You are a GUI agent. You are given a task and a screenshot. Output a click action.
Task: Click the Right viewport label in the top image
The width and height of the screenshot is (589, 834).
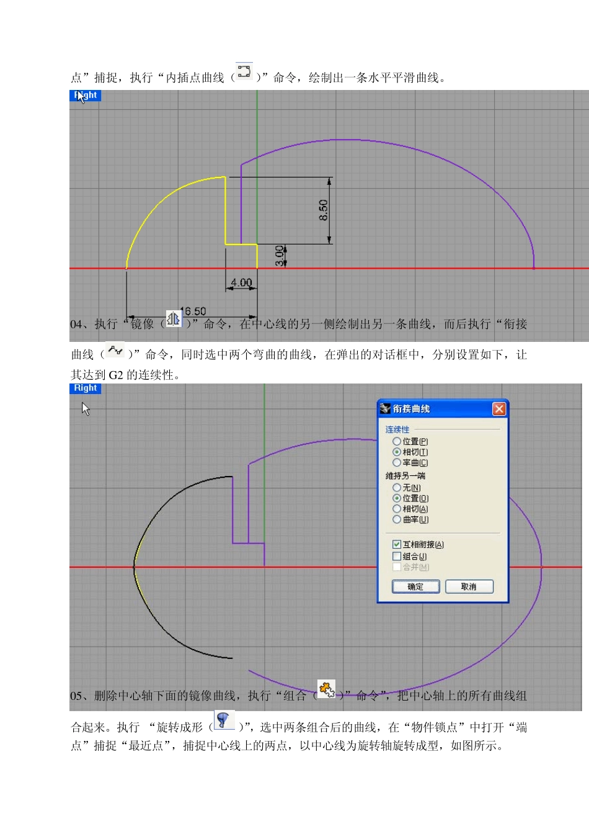click(x=86, y=95)
